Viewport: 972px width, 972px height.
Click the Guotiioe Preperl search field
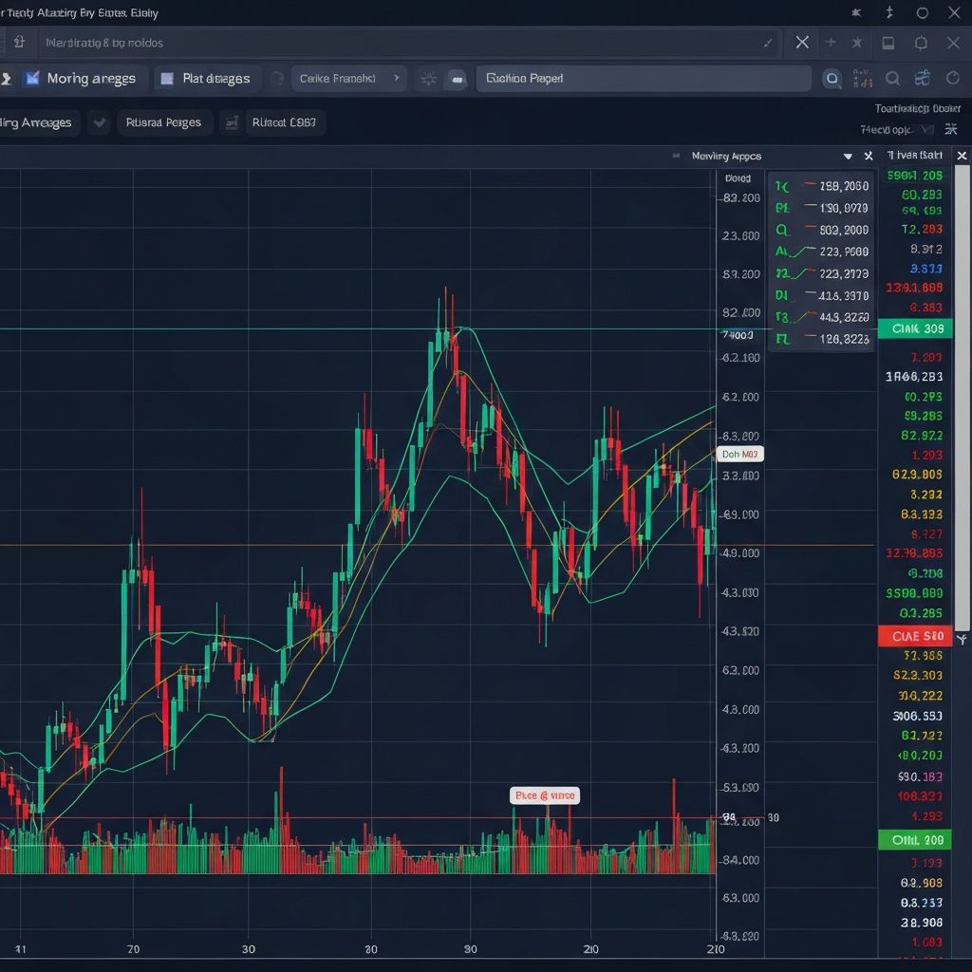click(644, 79)
